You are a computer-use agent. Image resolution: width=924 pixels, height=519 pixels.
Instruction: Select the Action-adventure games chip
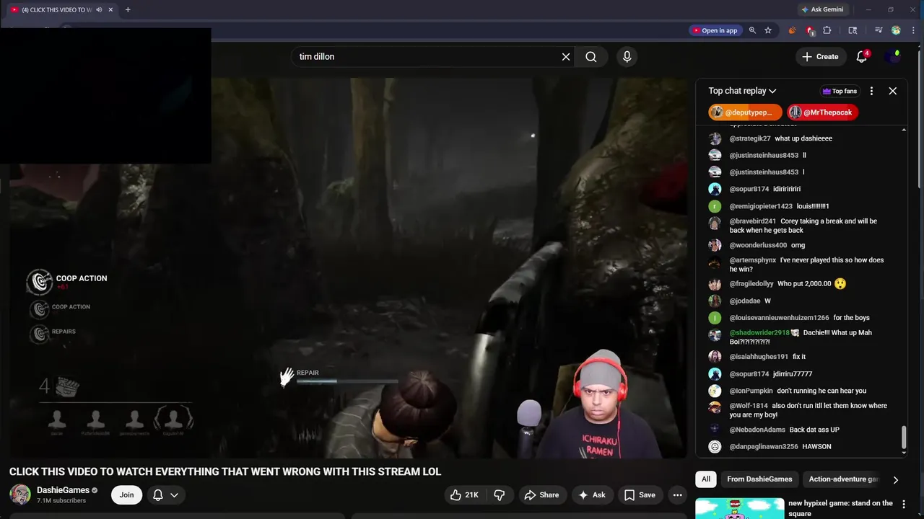click(x=843, y=479)
